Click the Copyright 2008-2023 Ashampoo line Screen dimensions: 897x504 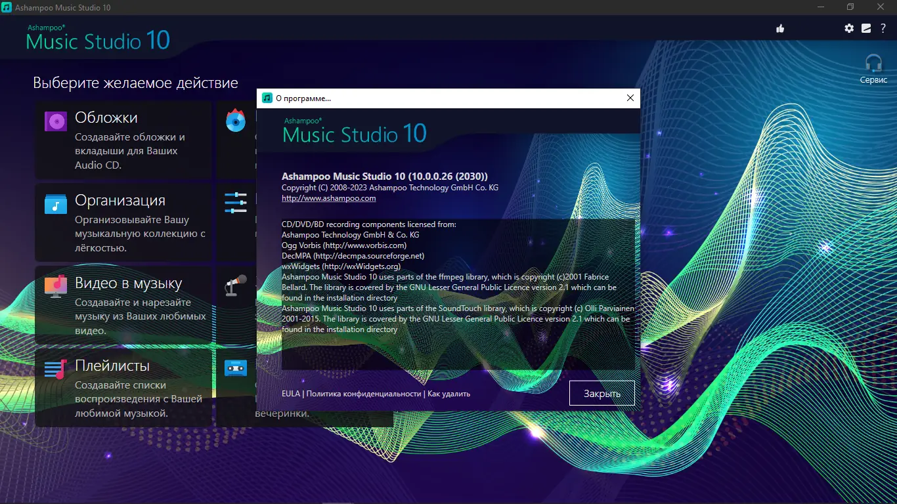coord(390,188)
